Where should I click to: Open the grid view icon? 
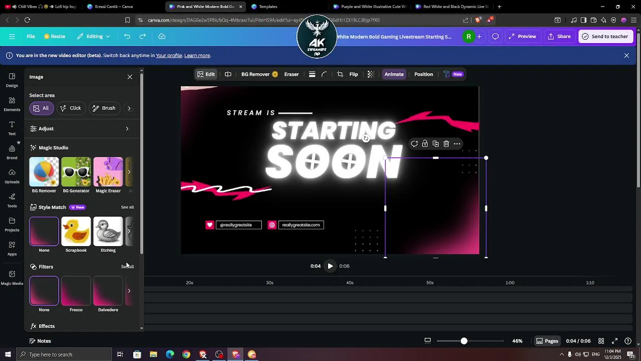(601, 341)
